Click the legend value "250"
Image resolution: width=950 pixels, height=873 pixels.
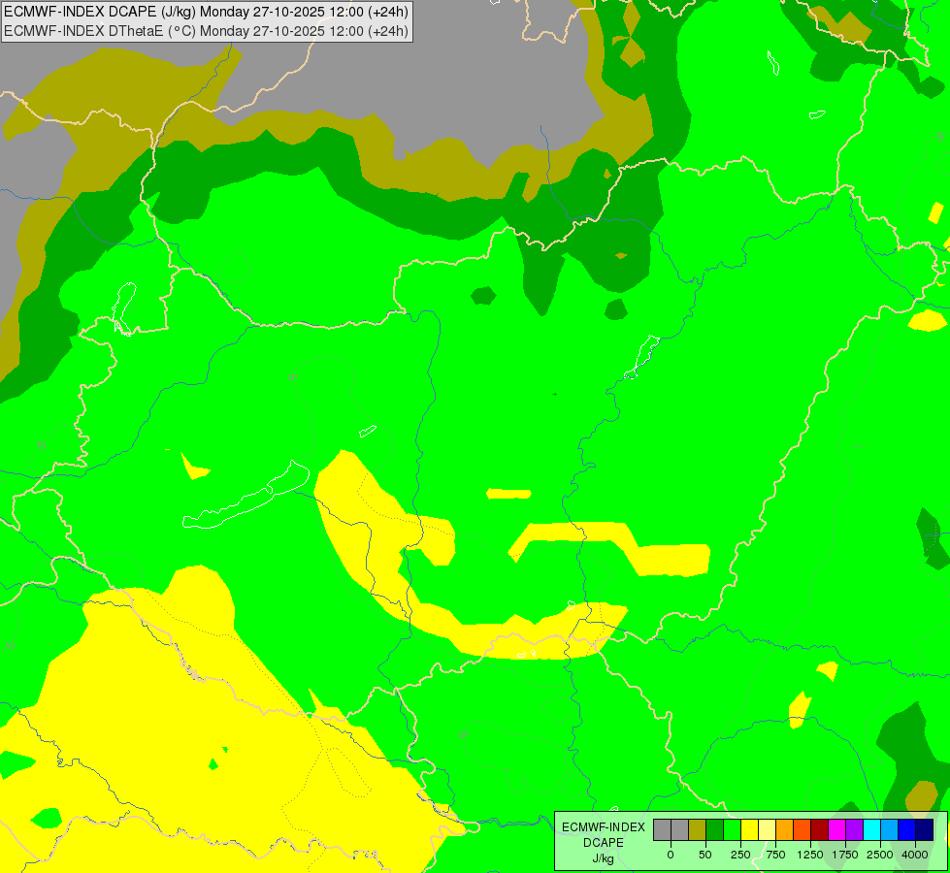(740, 855)
